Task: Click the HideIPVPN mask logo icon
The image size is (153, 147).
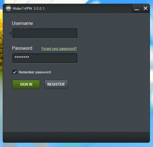Action: click(8, 8)
